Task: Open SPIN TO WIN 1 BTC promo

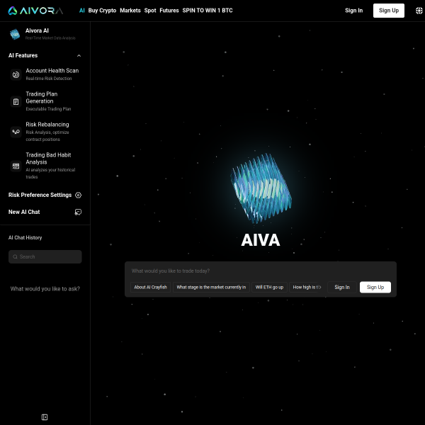Action: [208, 11]
